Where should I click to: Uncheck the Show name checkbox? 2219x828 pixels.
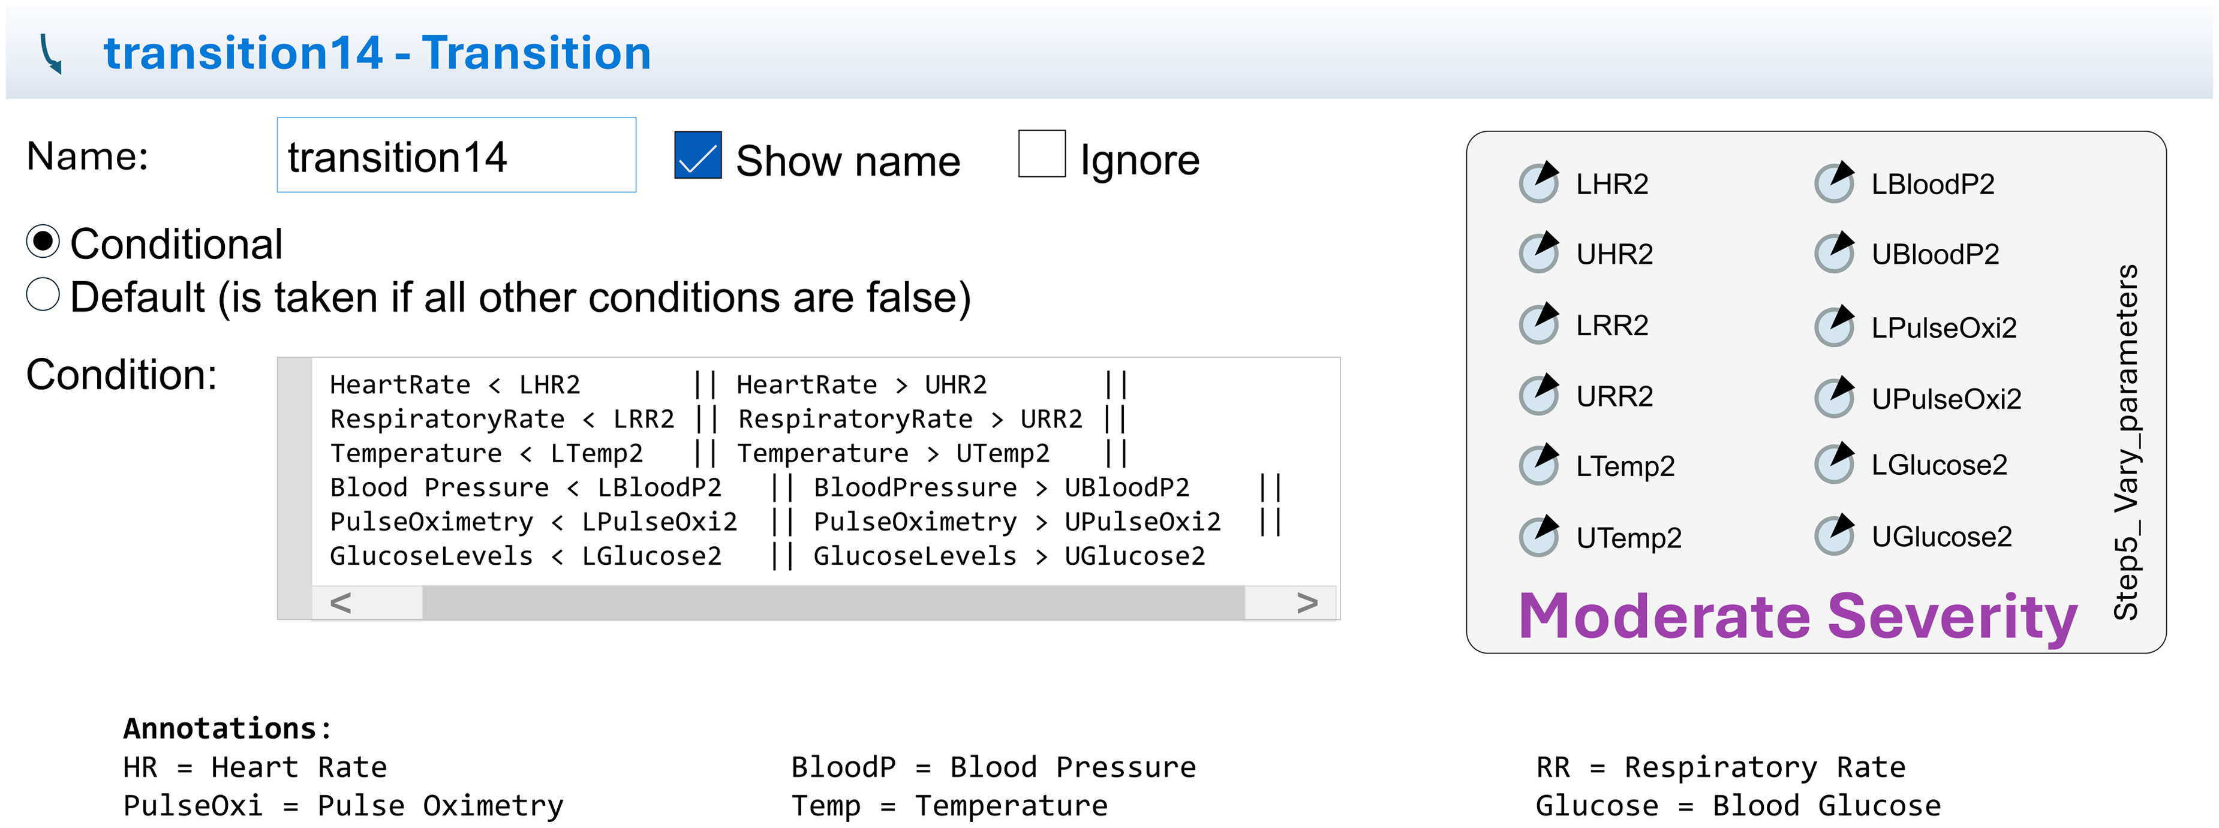(x=697, y=155)
